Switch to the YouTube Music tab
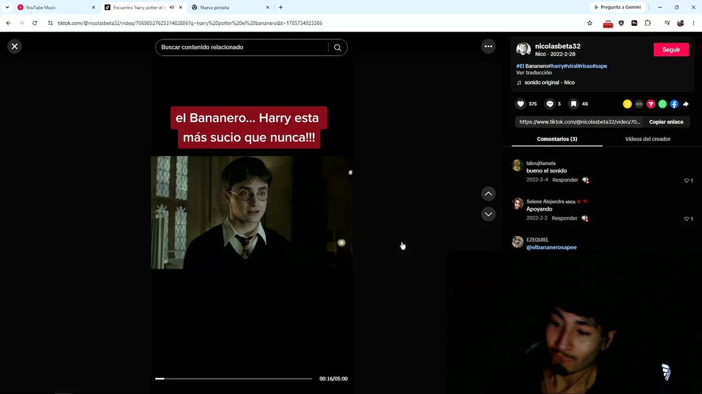702x394 pixels. 57,8
